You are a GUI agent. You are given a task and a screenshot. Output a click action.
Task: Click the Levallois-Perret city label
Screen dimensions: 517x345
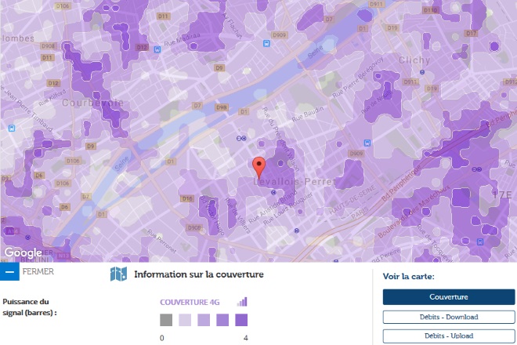pyautogui.click(x=295, y=182)
